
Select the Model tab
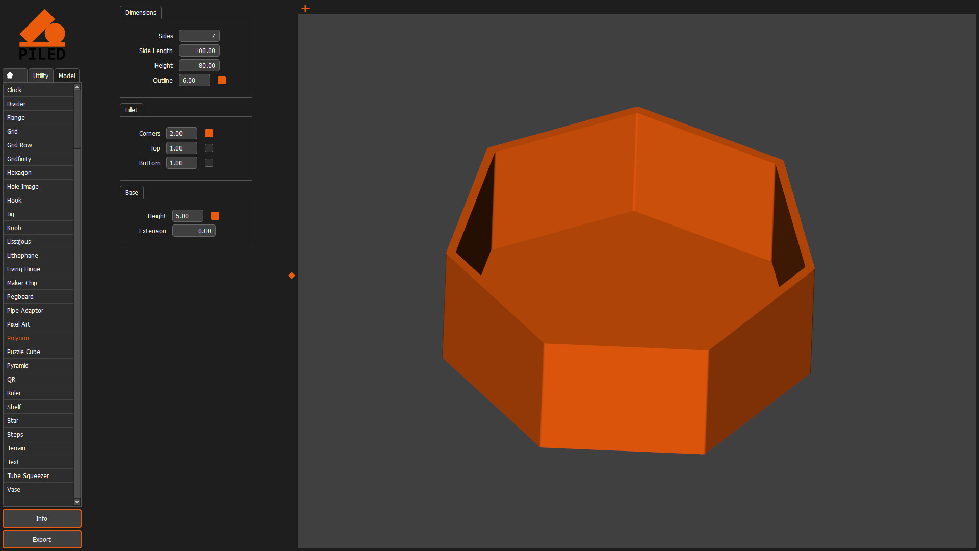pyautogui.click(x=67, y=75)
